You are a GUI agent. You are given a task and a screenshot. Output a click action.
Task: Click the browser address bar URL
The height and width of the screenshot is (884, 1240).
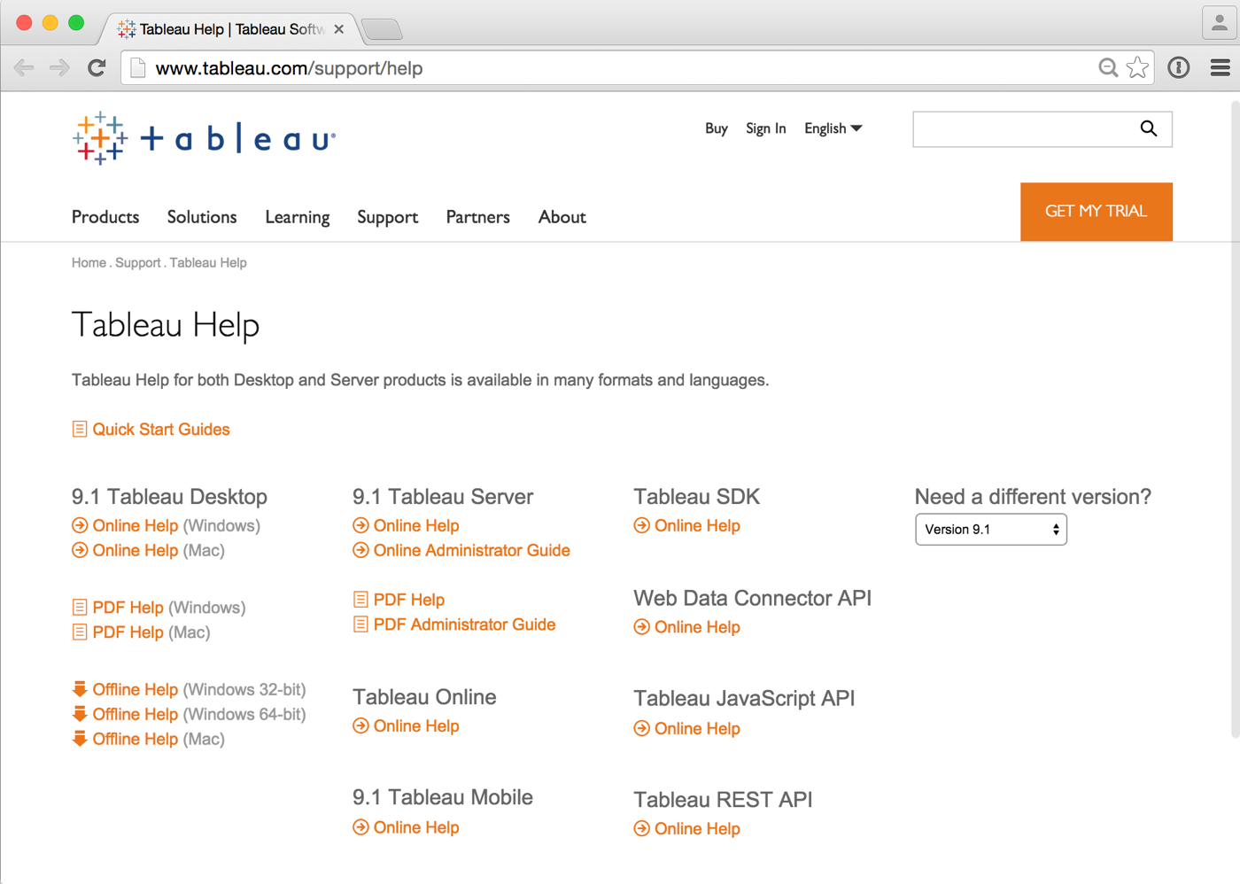[289, 68]
